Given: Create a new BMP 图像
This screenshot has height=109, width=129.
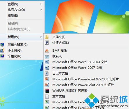Looking at the screenshot, I should (86, 51).
